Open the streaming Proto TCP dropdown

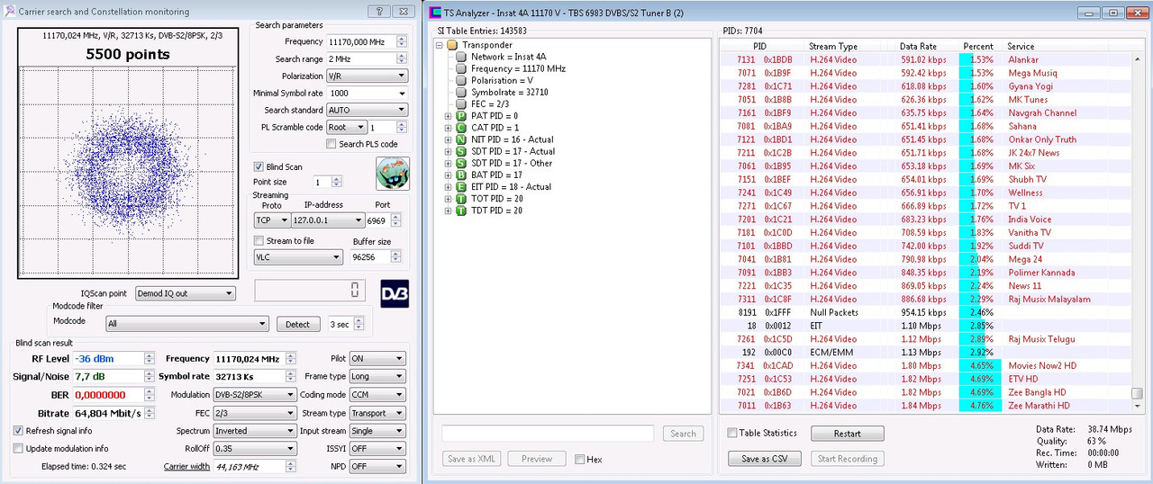(x=272, y=220)
